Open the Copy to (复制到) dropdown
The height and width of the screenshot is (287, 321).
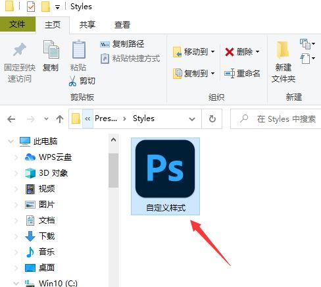coord(194,73)
